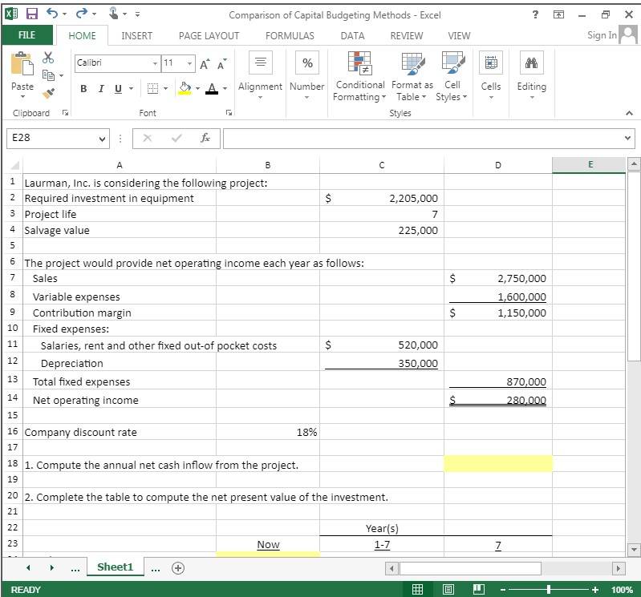Expand the Borders dropdown arrow
The image size is (641, 597).
point(165,89)
